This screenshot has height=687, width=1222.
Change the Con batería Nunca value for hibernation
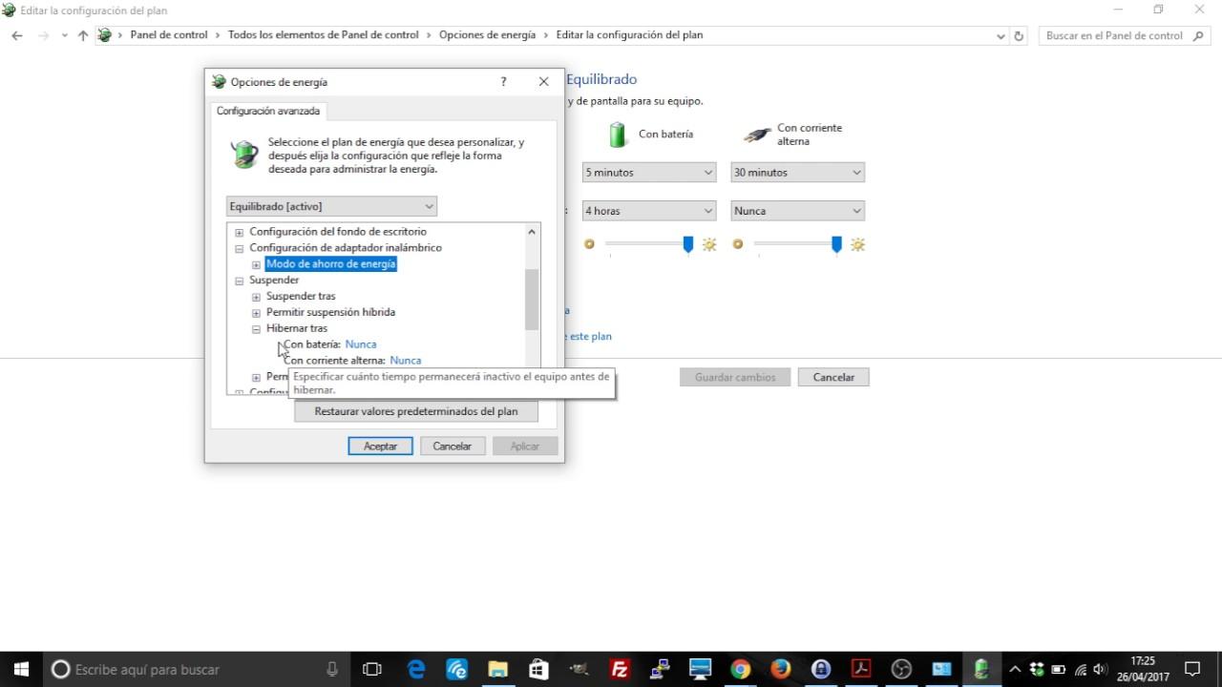(361, 343)
